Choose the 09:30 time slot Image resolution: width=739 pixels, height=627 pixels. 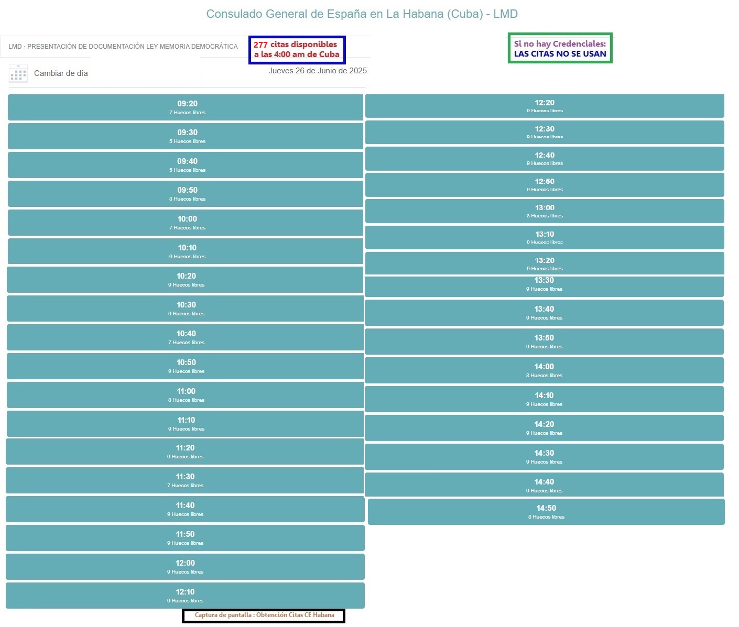186,136
